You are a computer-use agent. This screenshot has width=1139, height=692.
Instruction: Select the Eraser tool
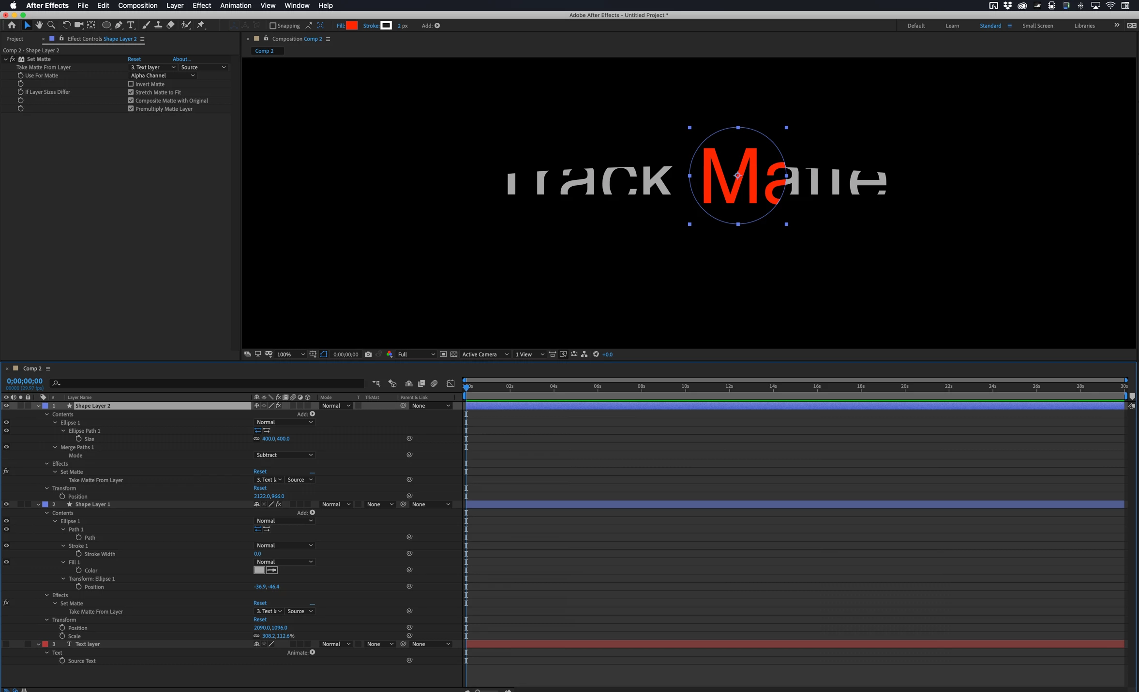click(x=171, y=25)
